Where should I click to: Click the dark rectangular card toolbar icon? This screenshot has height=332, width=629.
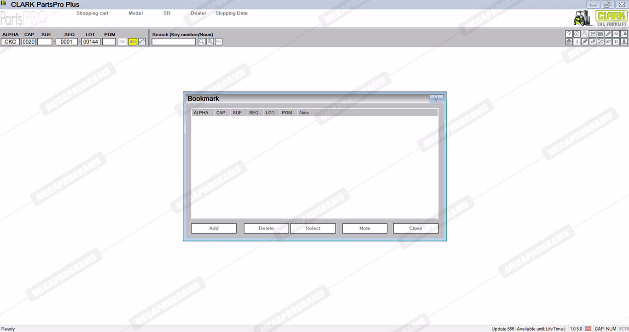(600, 34)
